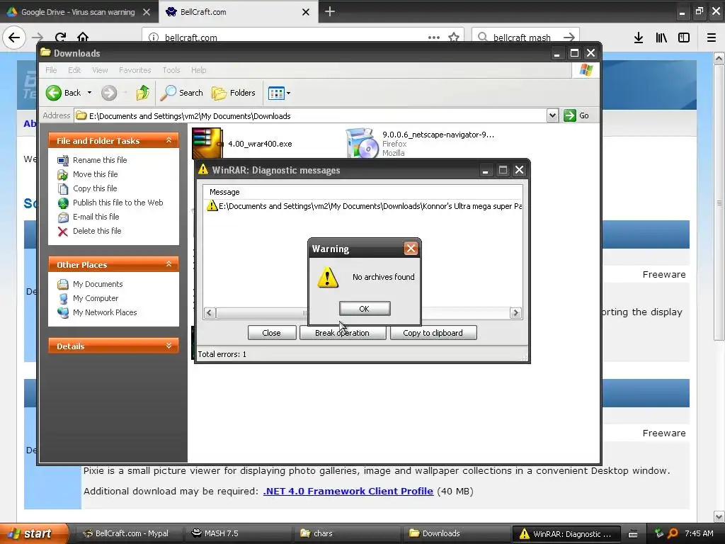Collapse the Other Places panel
This screenshot has height=544, width=725.
pyautogui.click(x=169, y=264)
